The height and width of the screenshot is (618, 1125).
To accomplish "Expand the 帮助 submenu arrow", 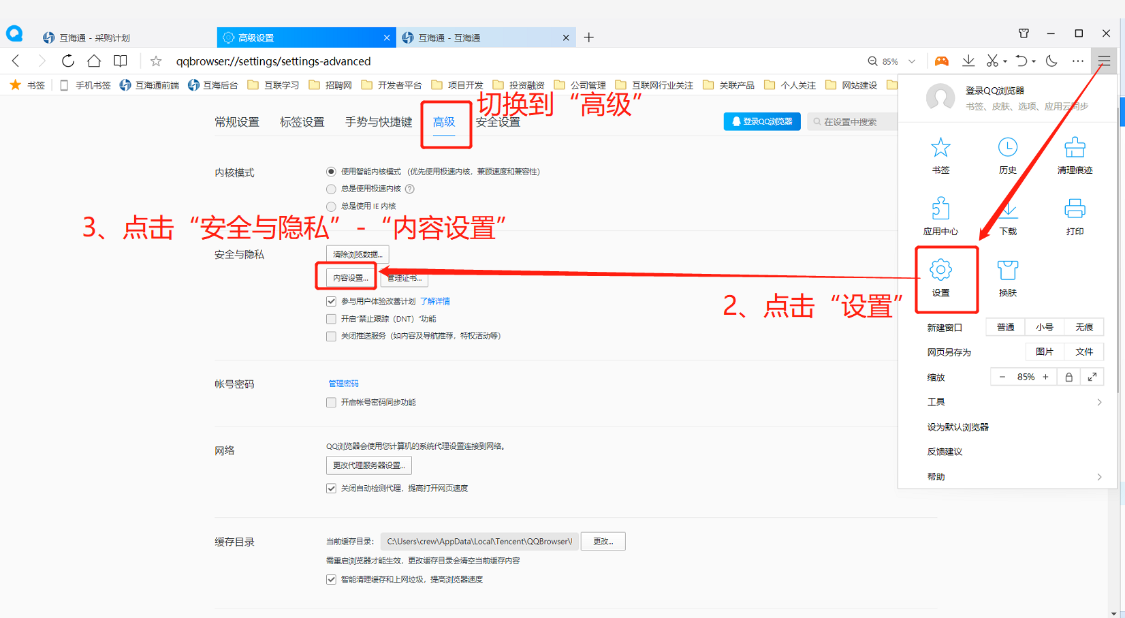I will 1099,477.
